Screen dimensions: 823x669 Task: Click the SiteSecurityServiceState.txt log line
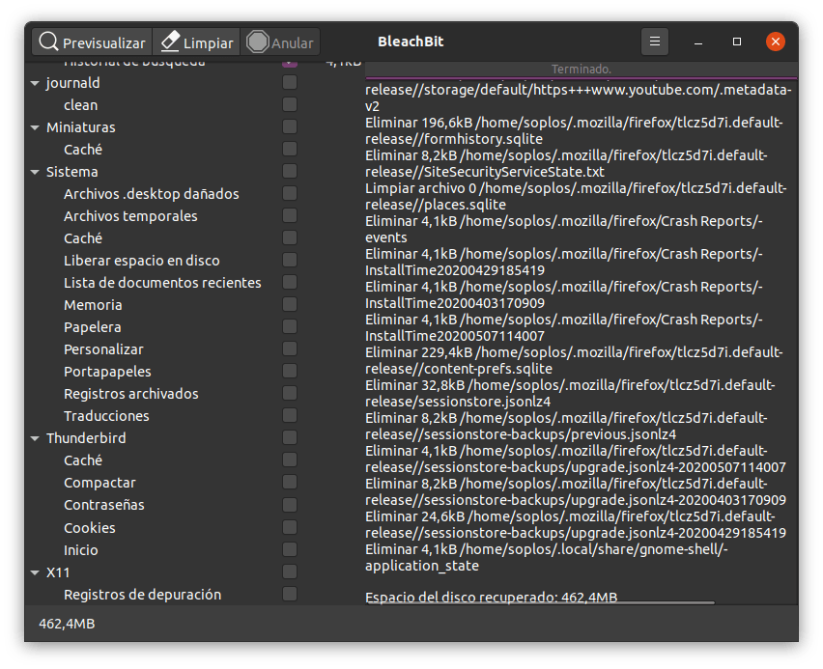[566, 164]
